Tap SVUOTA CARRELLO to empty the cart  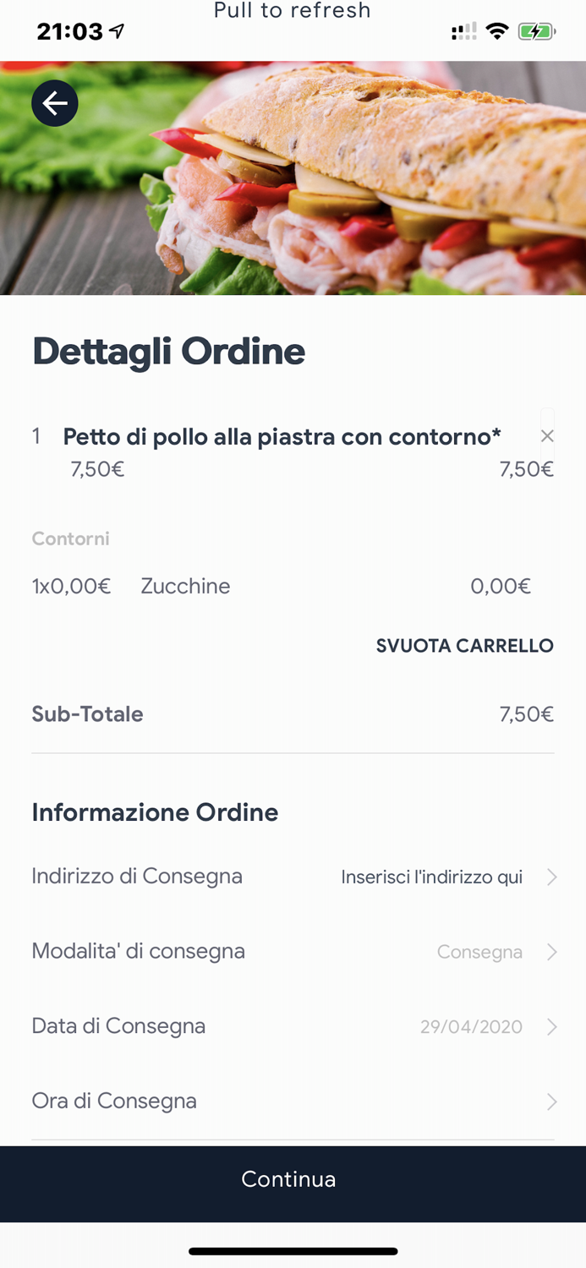465,645
